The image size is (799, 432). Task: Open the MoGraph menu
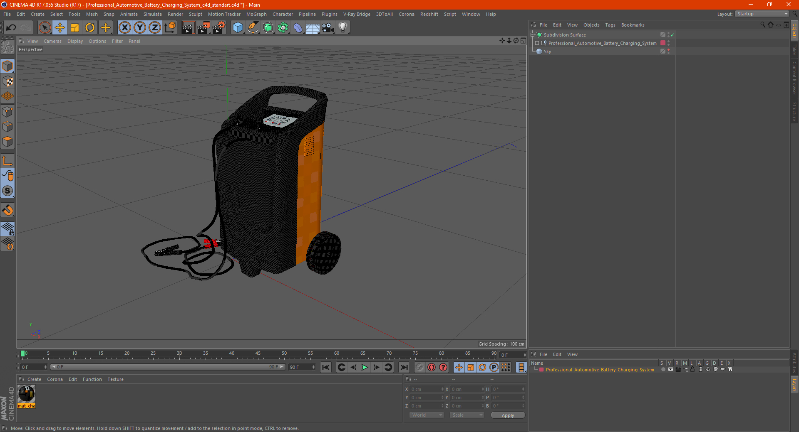pos(256,14)
